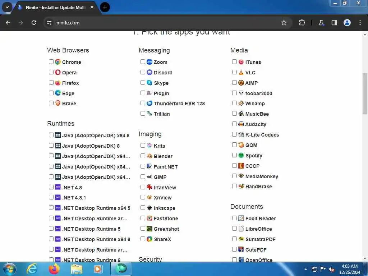Viewport: 368px width, 276px height.
Task: Toggle the Chrome side panel icon
Action: (334, 23)
